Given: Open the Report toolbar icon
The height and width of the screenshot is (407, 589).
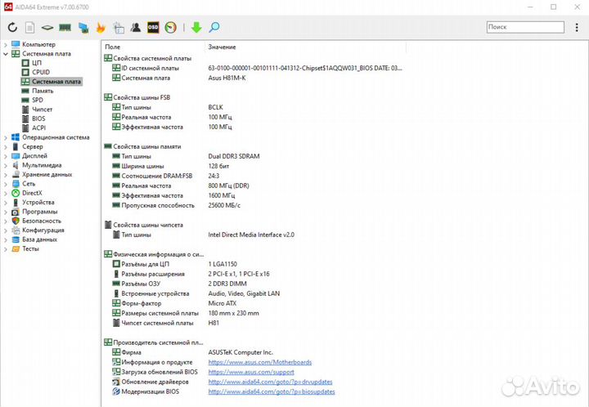Looking at the screenshot, I should (x=29, y=28).
